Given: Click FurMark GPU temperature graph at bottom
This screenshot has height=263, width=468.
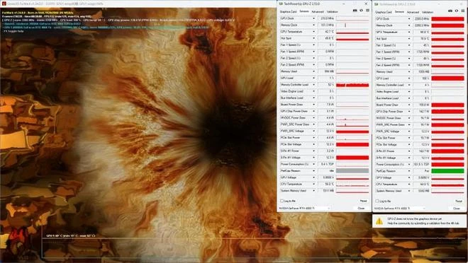Looking at the screenshot, I should (x=254, y=247).
